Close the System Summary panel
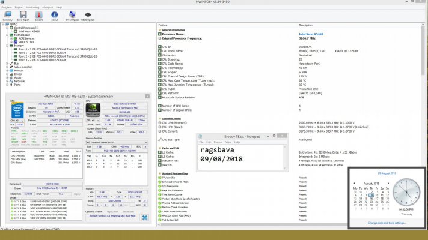The height and width of the screenshot is (240, 428). [147, 97]
